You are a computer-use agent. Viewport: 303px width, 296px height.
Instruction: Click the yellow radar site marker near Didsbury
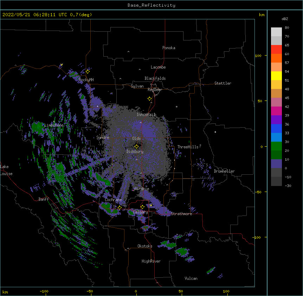point(136,147)
